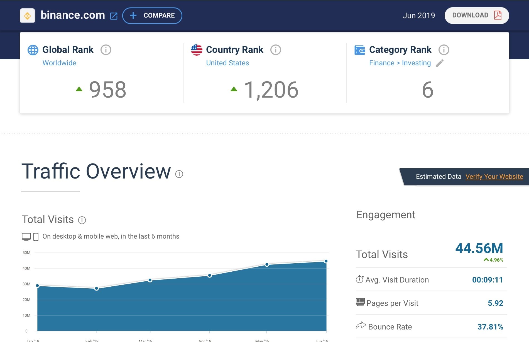Image resolution: width=529 pixels, height=342 pixels.
Task: Click the pencil icon to edit the category
Action: [x=440, y=63]
